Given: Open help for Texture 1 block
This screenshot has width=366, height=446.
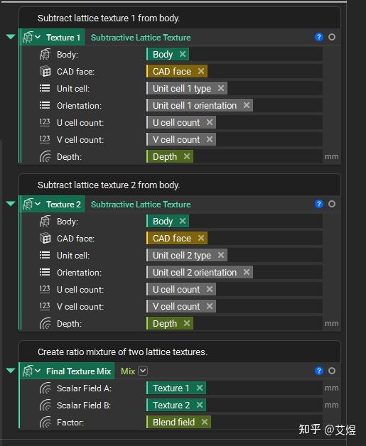Looking at the screenshot, I should coord(319,37).
